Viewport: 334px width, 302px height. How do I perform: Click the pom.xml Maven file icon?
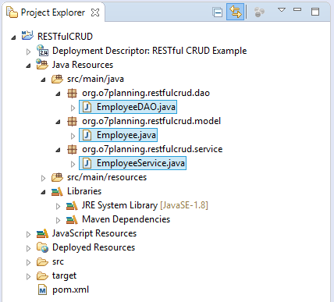tap(43, 290)
